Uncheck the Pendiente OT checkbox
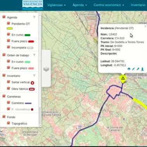The width and height of the screenshot is (147, 147). pos(9,23)
